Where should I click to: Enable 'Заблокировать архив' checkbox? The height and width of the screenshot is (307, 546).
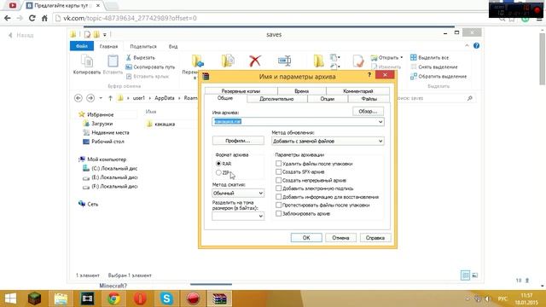tap(279, 213)
